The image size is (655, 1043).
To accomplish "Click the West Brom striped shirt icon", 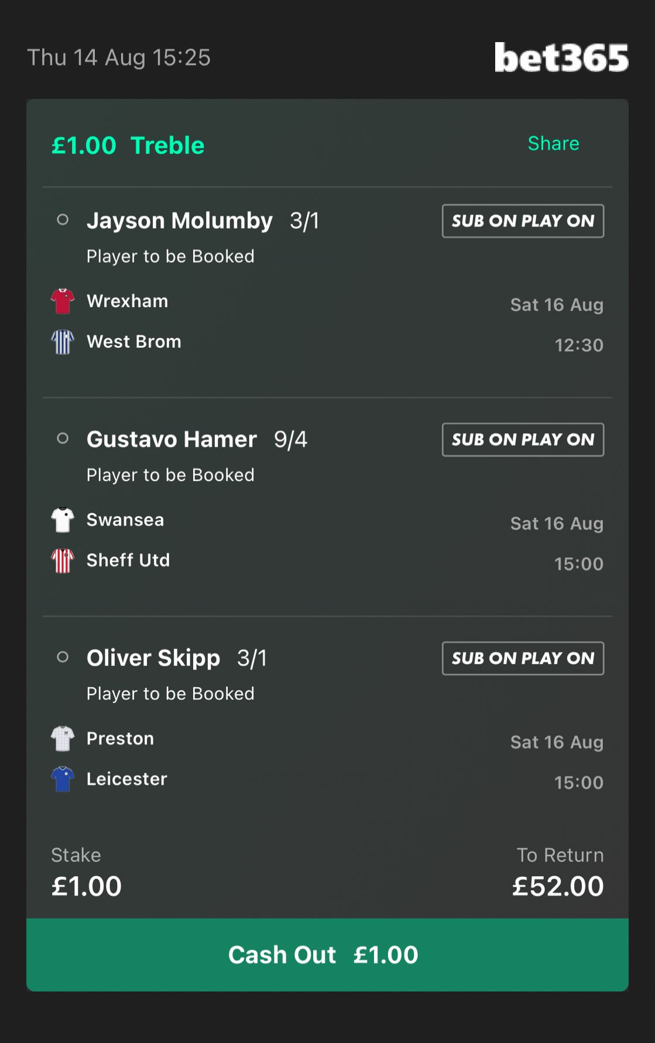I will coord(63,342).
